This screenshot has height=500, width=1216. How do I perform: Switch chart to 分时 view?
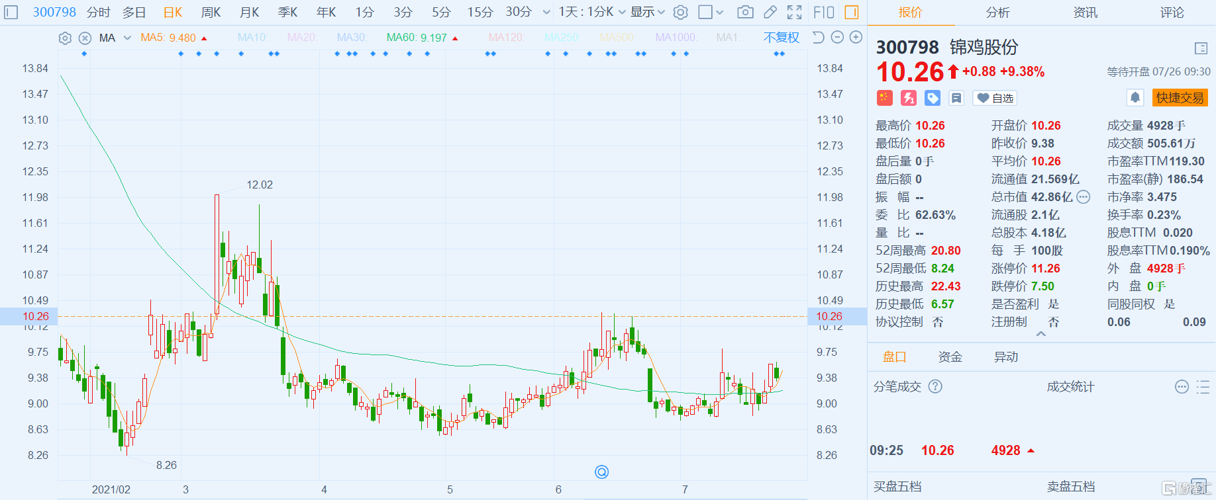[x=98, y=12]
